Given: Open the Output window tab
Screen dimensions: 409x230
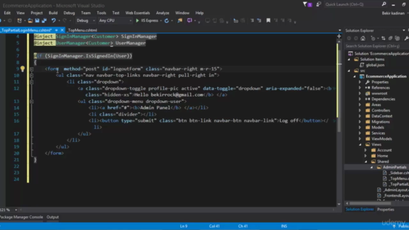Looking at the screenshot, I should coord(52,217).
